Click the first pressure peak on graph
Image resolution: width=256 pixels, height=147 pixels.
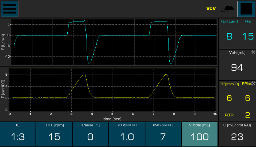point(84,74)
